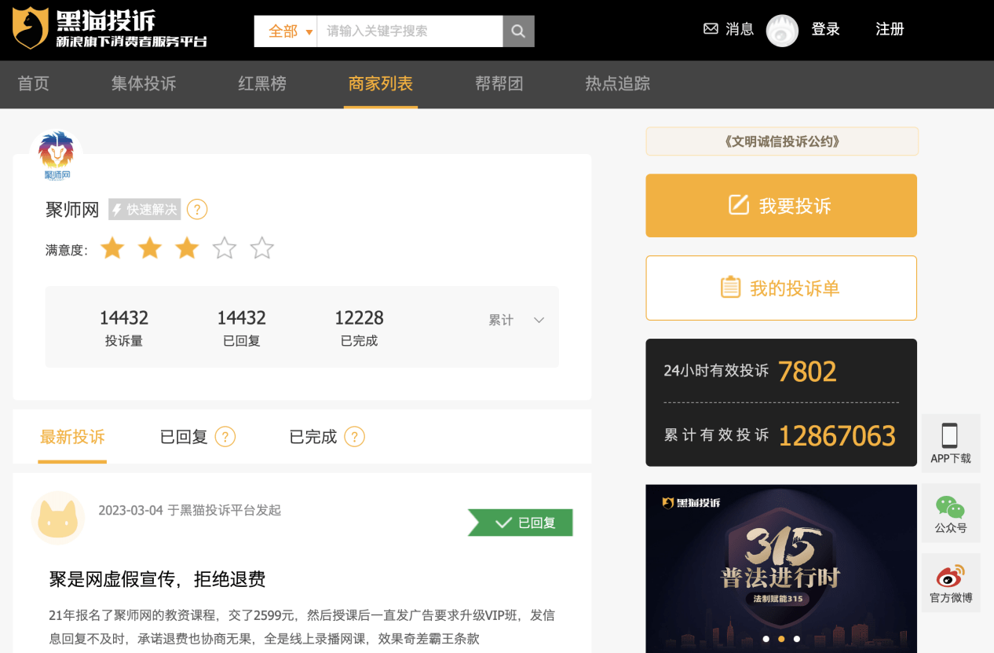The width and height of the screenshot is (994, 653).
Task: Click help icon next to 已回复 tab
Action: pos(225,437)
